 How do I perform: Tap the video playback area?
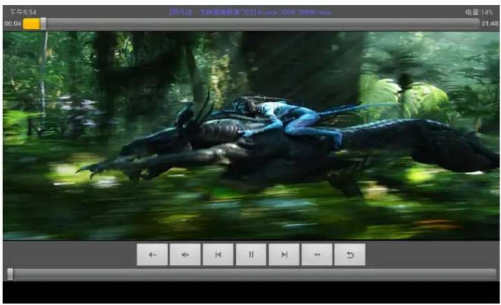(x=251, y=135)
